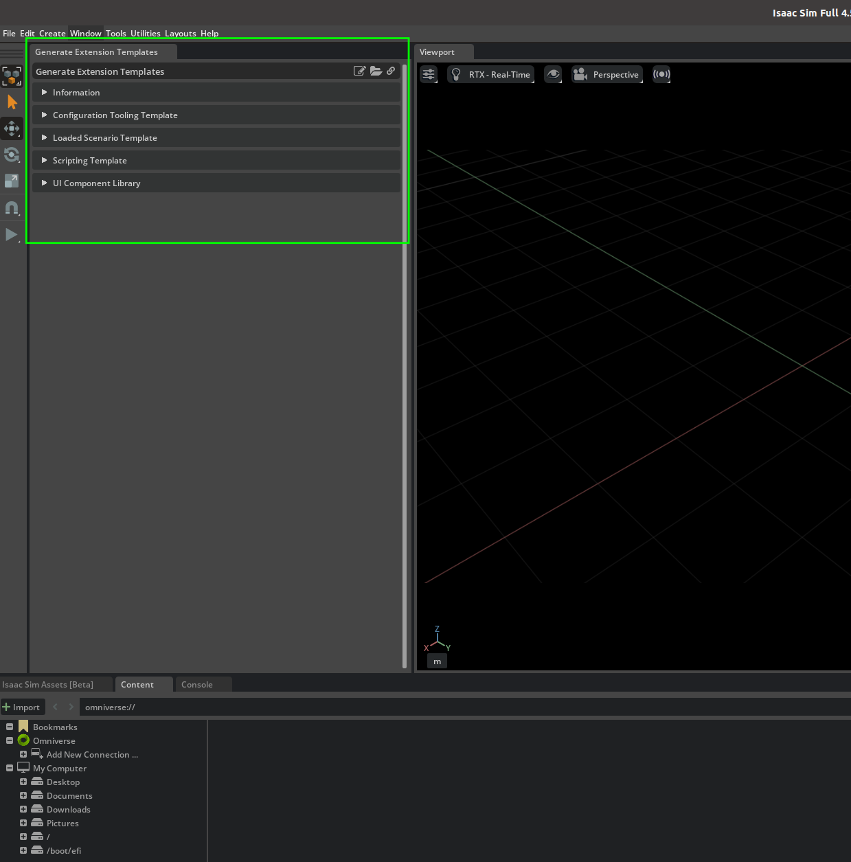Switch to the Console tab
This screenshot has width=851, height=862.
click(203, 684)
